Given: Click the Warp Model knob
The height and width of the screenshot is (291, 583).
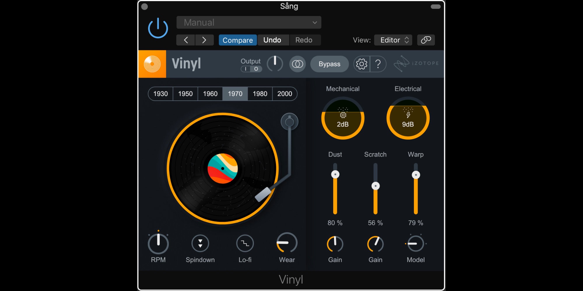Looking at the screenshot, I should [x=416, y=244].
